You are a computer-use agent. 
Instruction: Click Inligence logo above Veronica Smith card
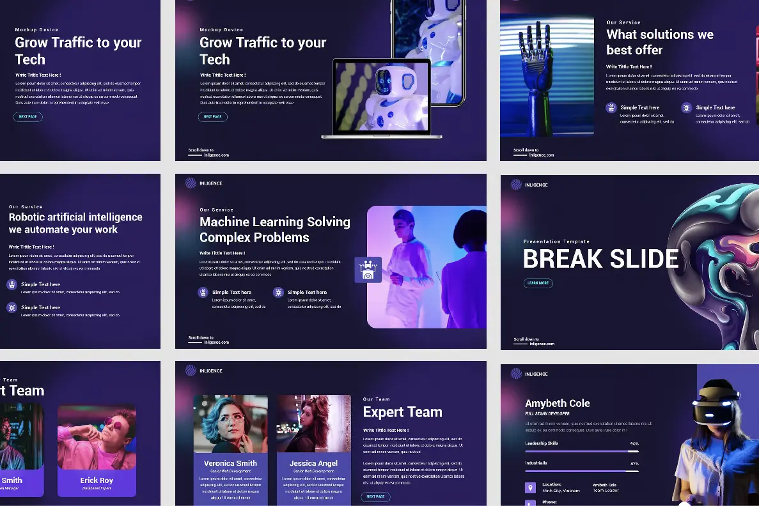click(x=191, y=371)
